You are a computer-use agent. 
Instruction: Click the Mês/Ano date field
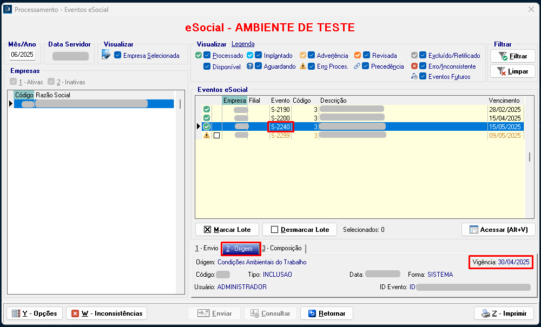(22, 55)
